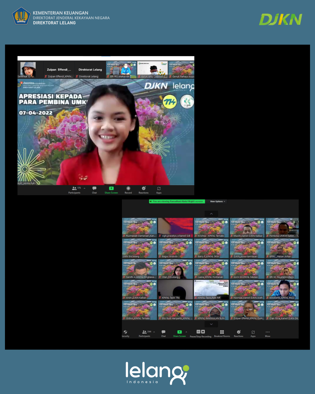Open Breakout Rooms
Screen dimensions: 315x394
point(222,333)
